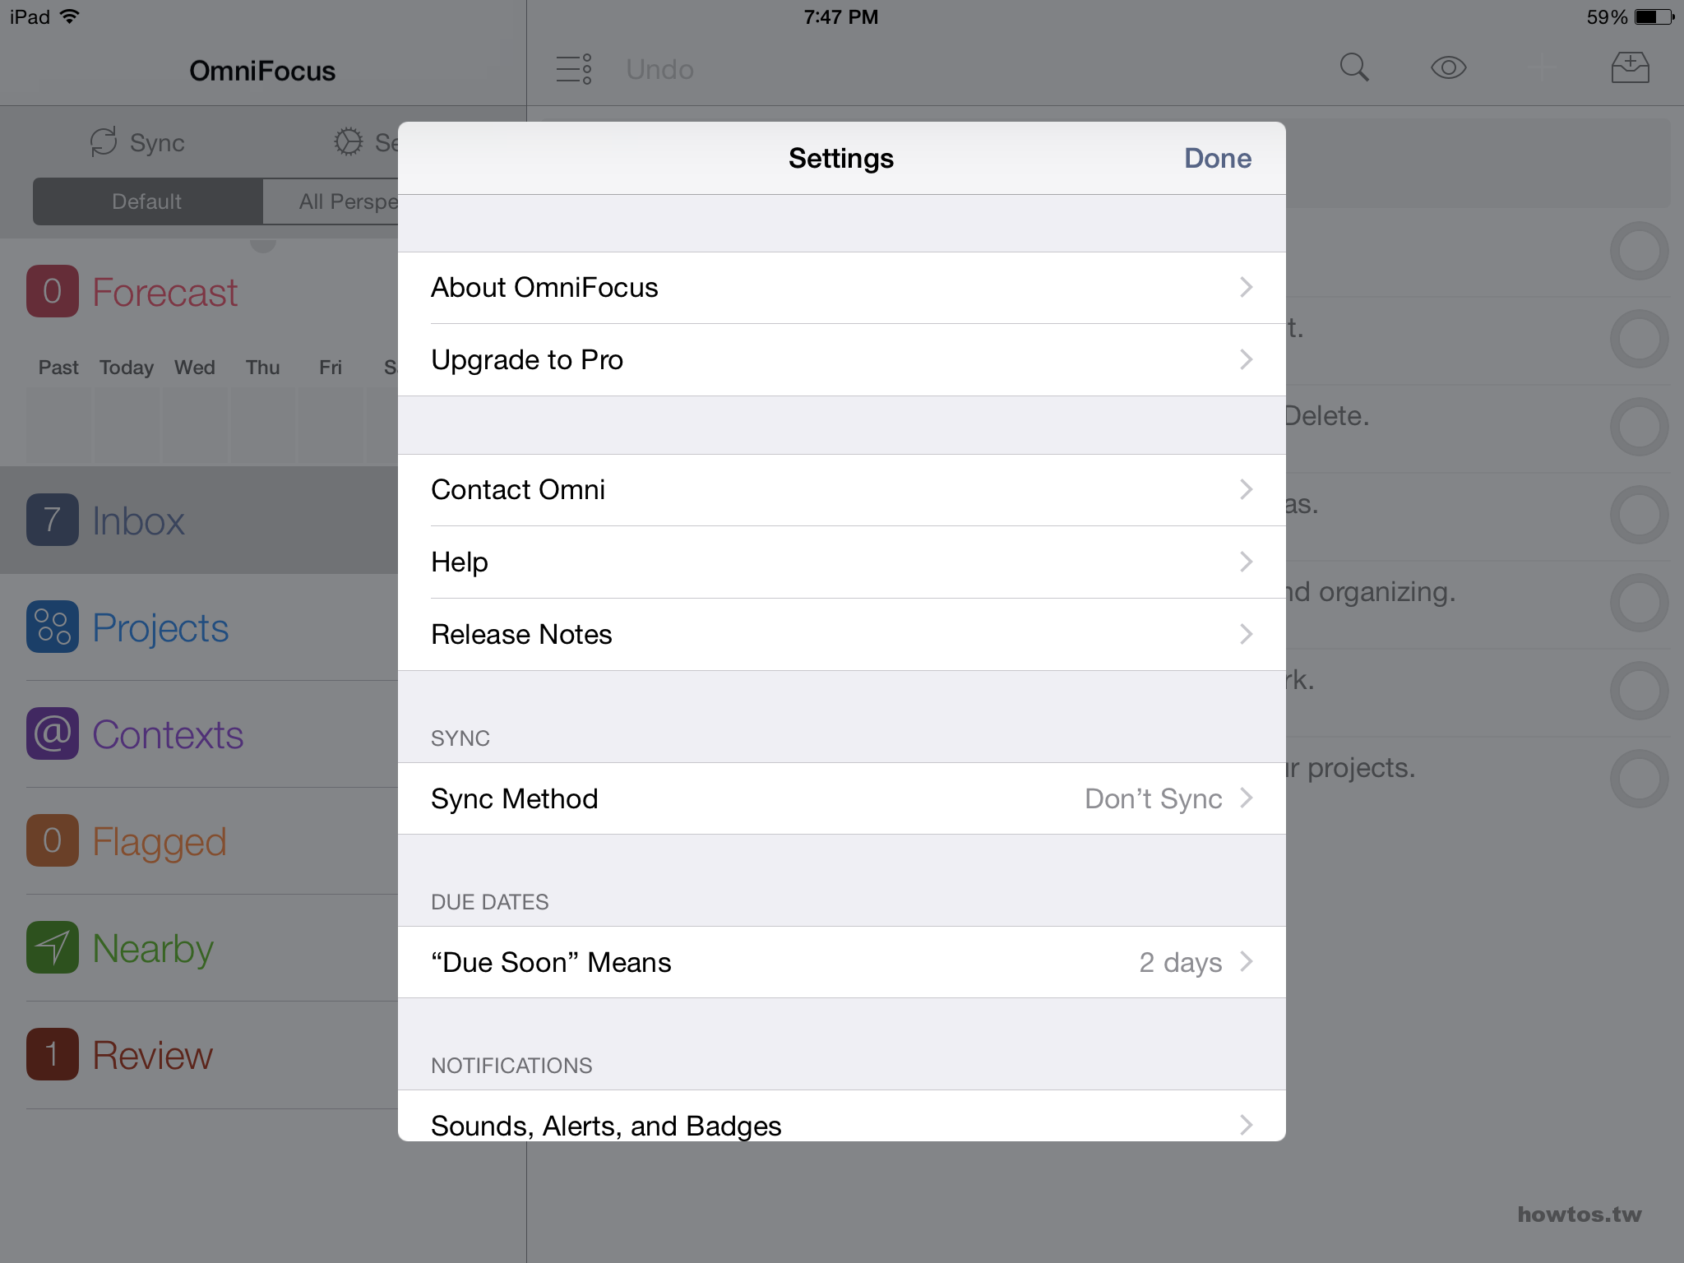The height and width of the screenshot is (1263, 1684).
Task: Open 'Due Soon' Means '2 days' selector
Action: [x=1195, y=962]
